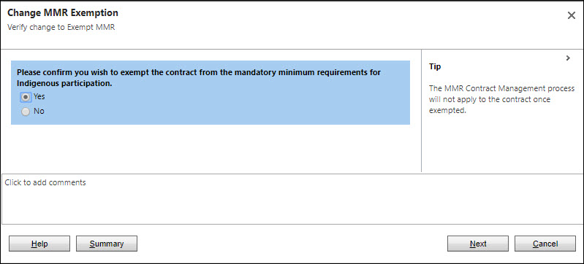The height and width of the screenshot is (264, 584).
Task: Click the bold exemption confirmation question text
Action: click(199, 78)
